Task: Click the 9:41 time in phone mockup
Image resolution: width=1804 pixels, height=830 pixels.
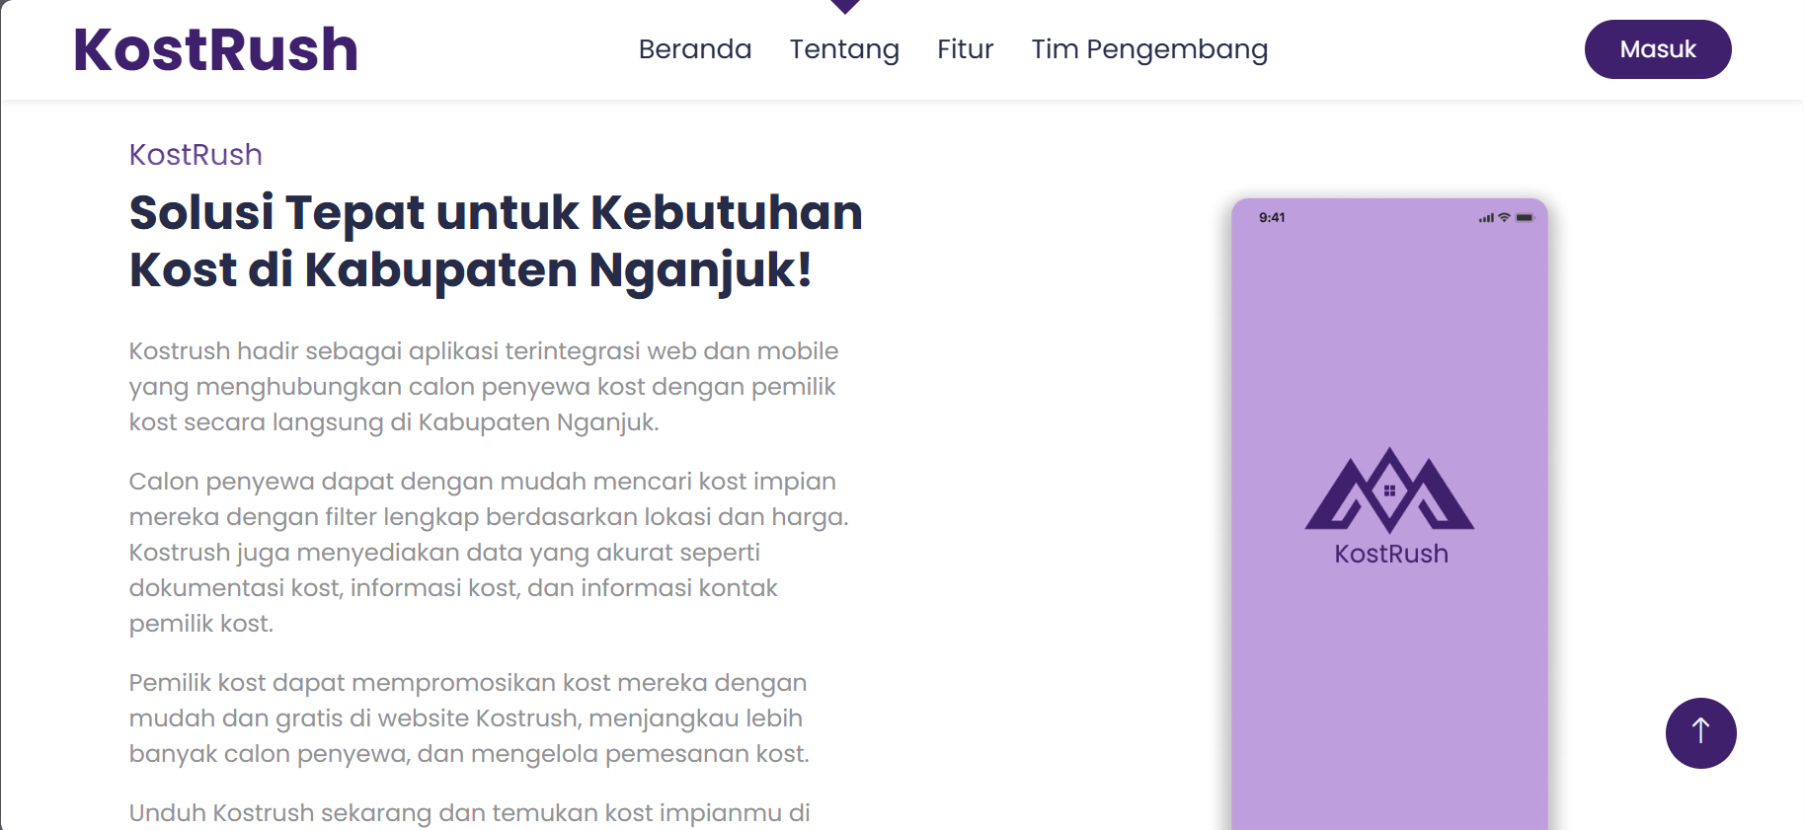Action: (x=1272, y=218)
